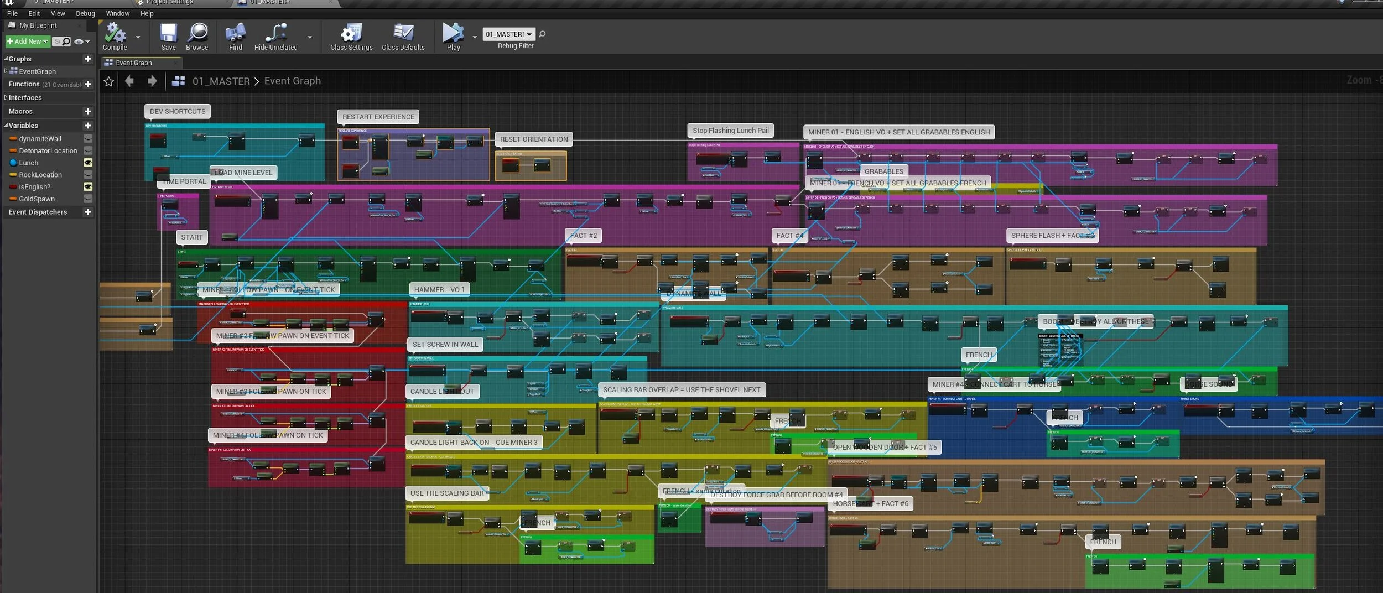Open the File menu
1383x593 pixels.
12,13
